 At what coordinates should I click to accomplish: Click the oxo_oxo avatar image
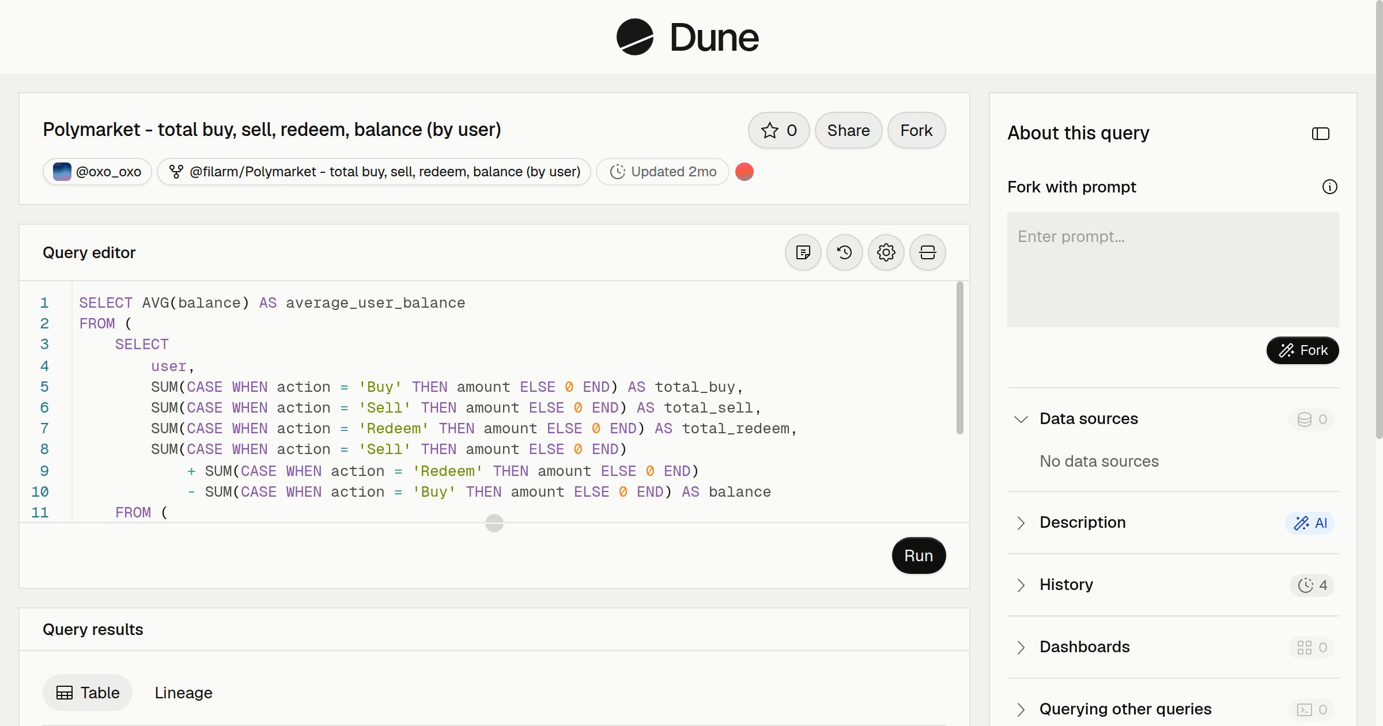[62, 172]
